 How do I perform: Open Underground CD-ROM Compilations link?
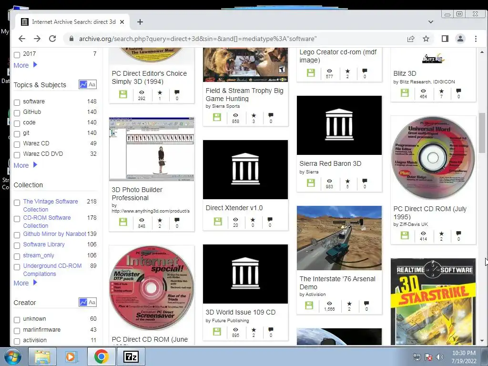52,270
